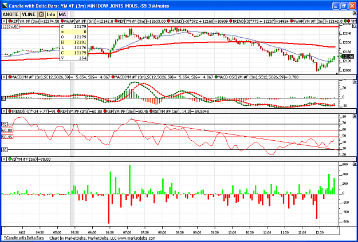Click the VLINE toolbar button
358x242 pixels.
29,14
